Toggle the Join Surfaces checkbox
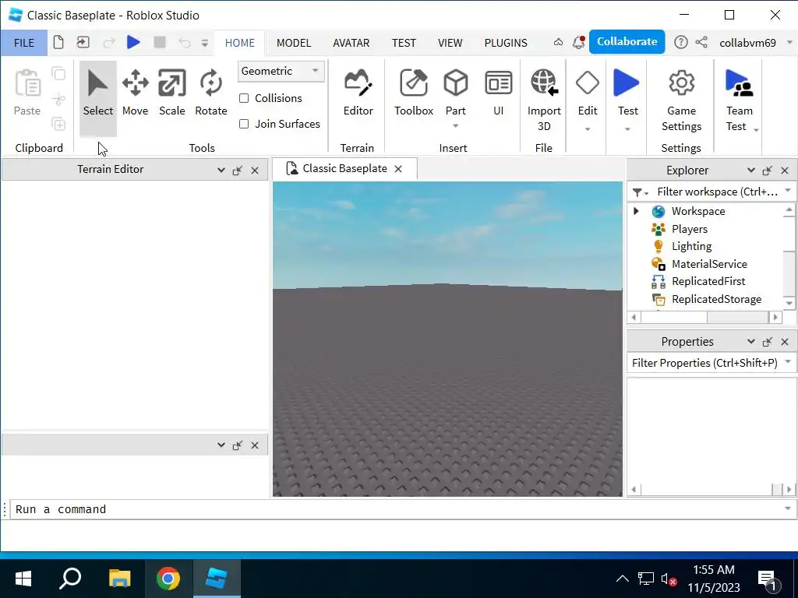 coord(244,124)
